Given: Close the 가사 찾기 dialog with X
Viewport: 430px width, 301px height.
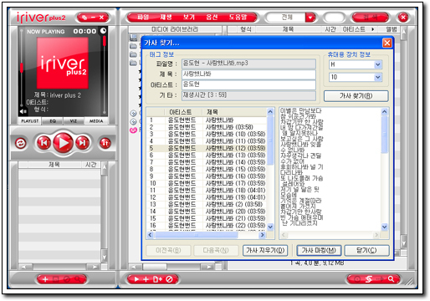Looking at the screenshot, I should click(386, 43).
